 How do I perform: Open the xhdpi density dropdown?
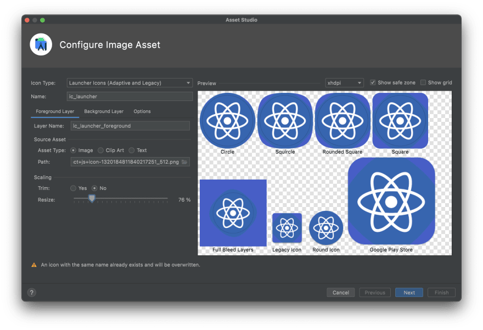coord(344,83)
